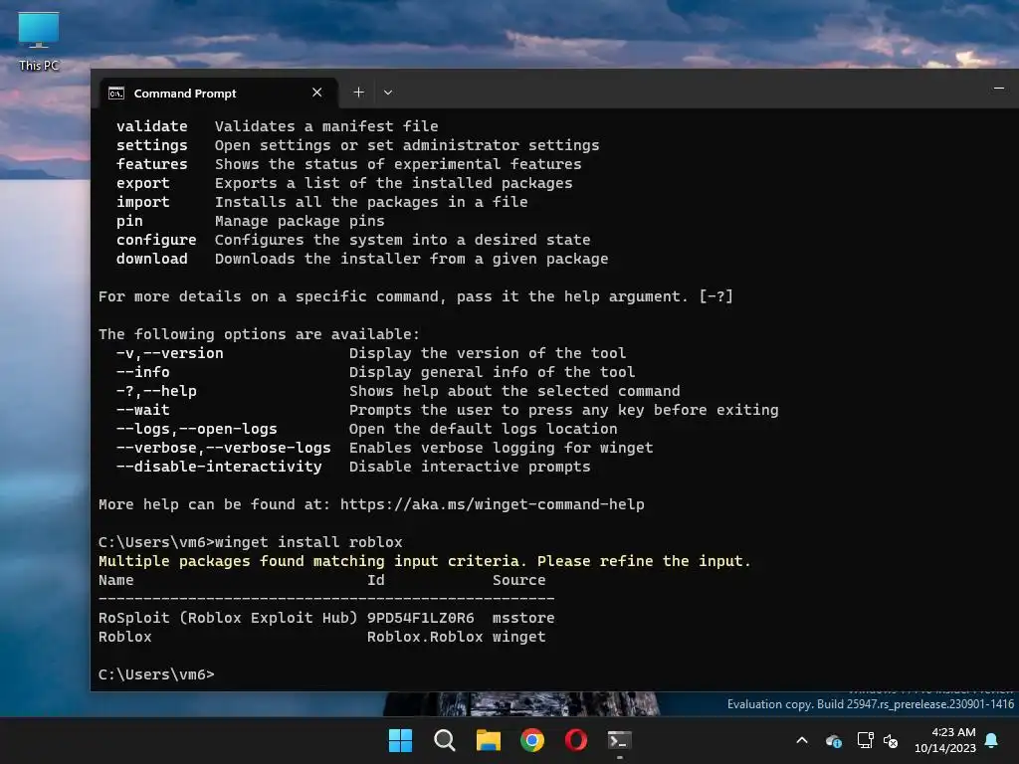
Task: Click the 'export' command text
Action: click(x=143, y=183)
